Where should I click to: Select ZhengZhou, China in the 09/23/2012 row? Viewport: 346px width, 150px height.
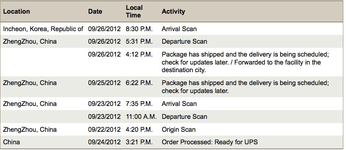pos(30,104)
